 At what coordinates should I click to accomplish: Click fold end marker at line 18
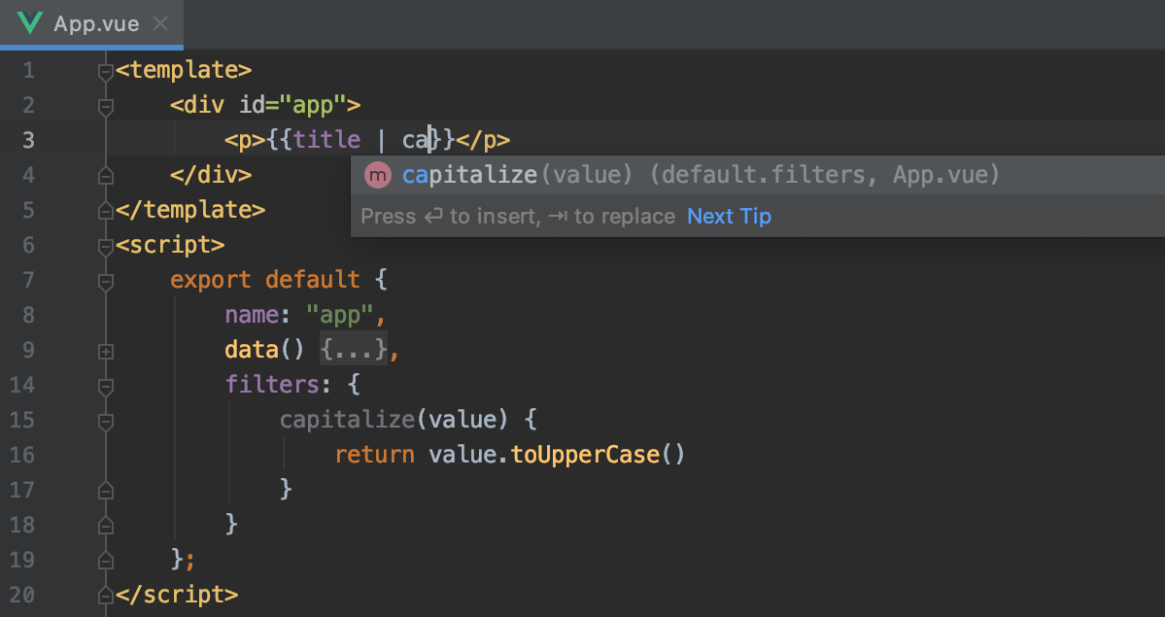pos(106,526)
